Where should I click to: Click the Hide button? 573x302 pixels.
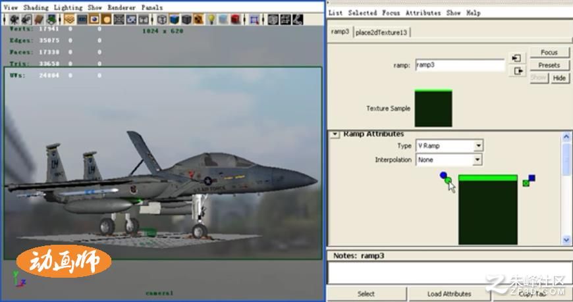coord(559,78)
